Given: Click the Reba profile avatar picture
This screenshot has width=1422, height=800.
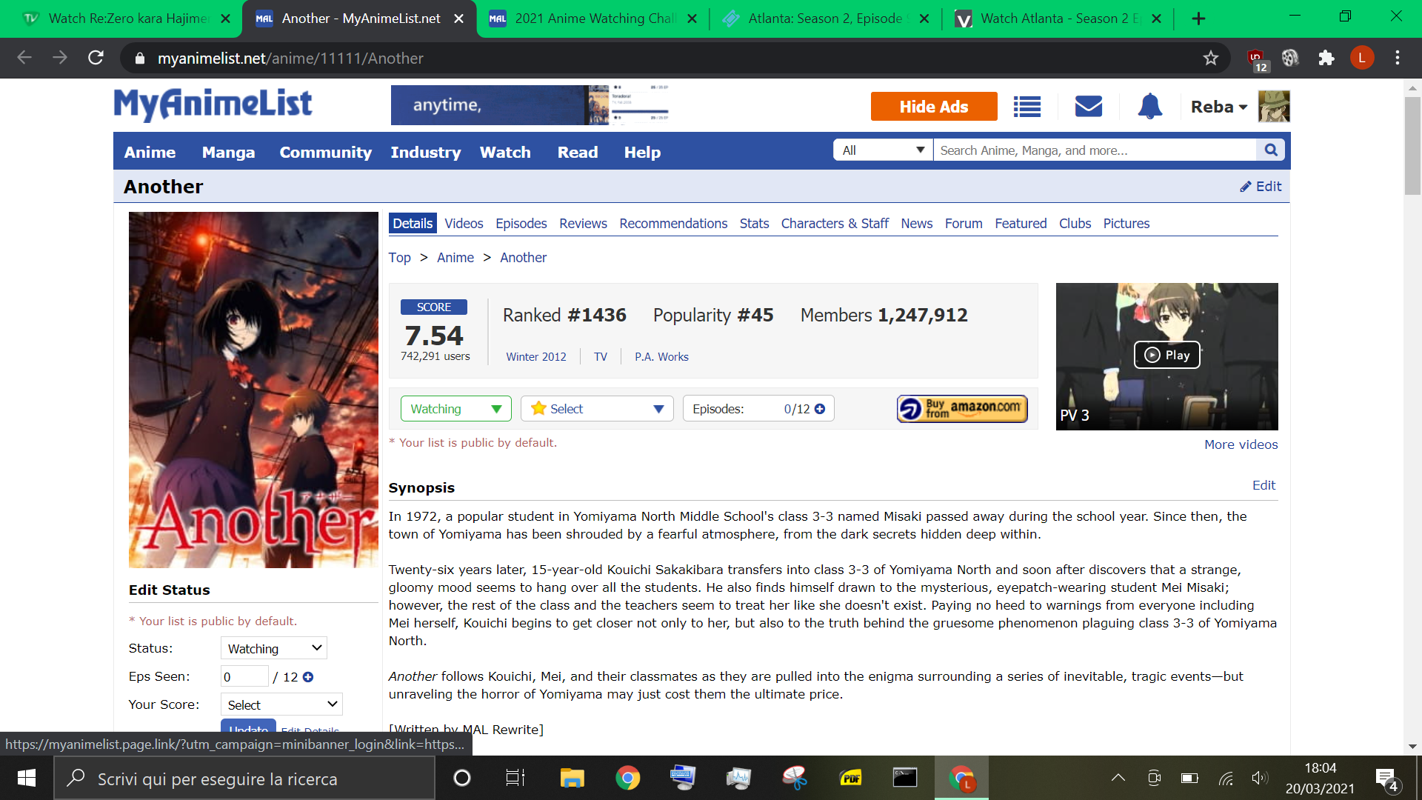Looking at the screenshot, I should (x=1274, y=107).
